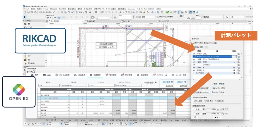This screenshot has width=265, height=130.
Task: Toggle the 取得・測定 checkbox
Action: coord(194,43)
